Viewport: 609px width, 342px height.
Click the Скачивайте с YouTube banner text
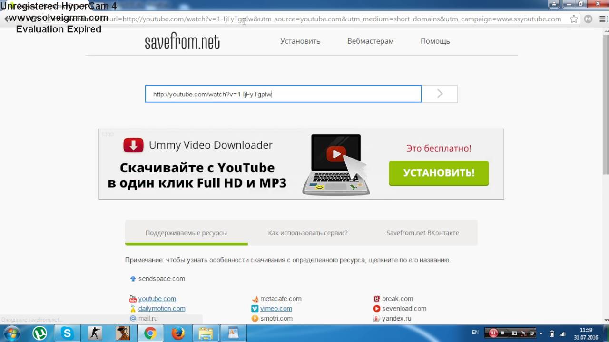click(197, 175)
